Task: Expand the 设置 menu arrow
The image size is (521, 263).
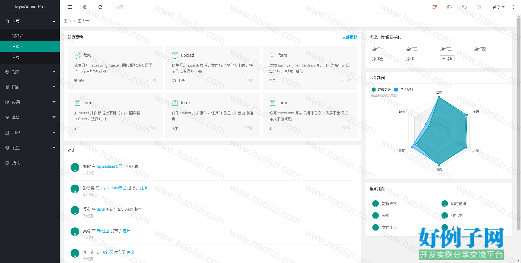Action: 54,148
